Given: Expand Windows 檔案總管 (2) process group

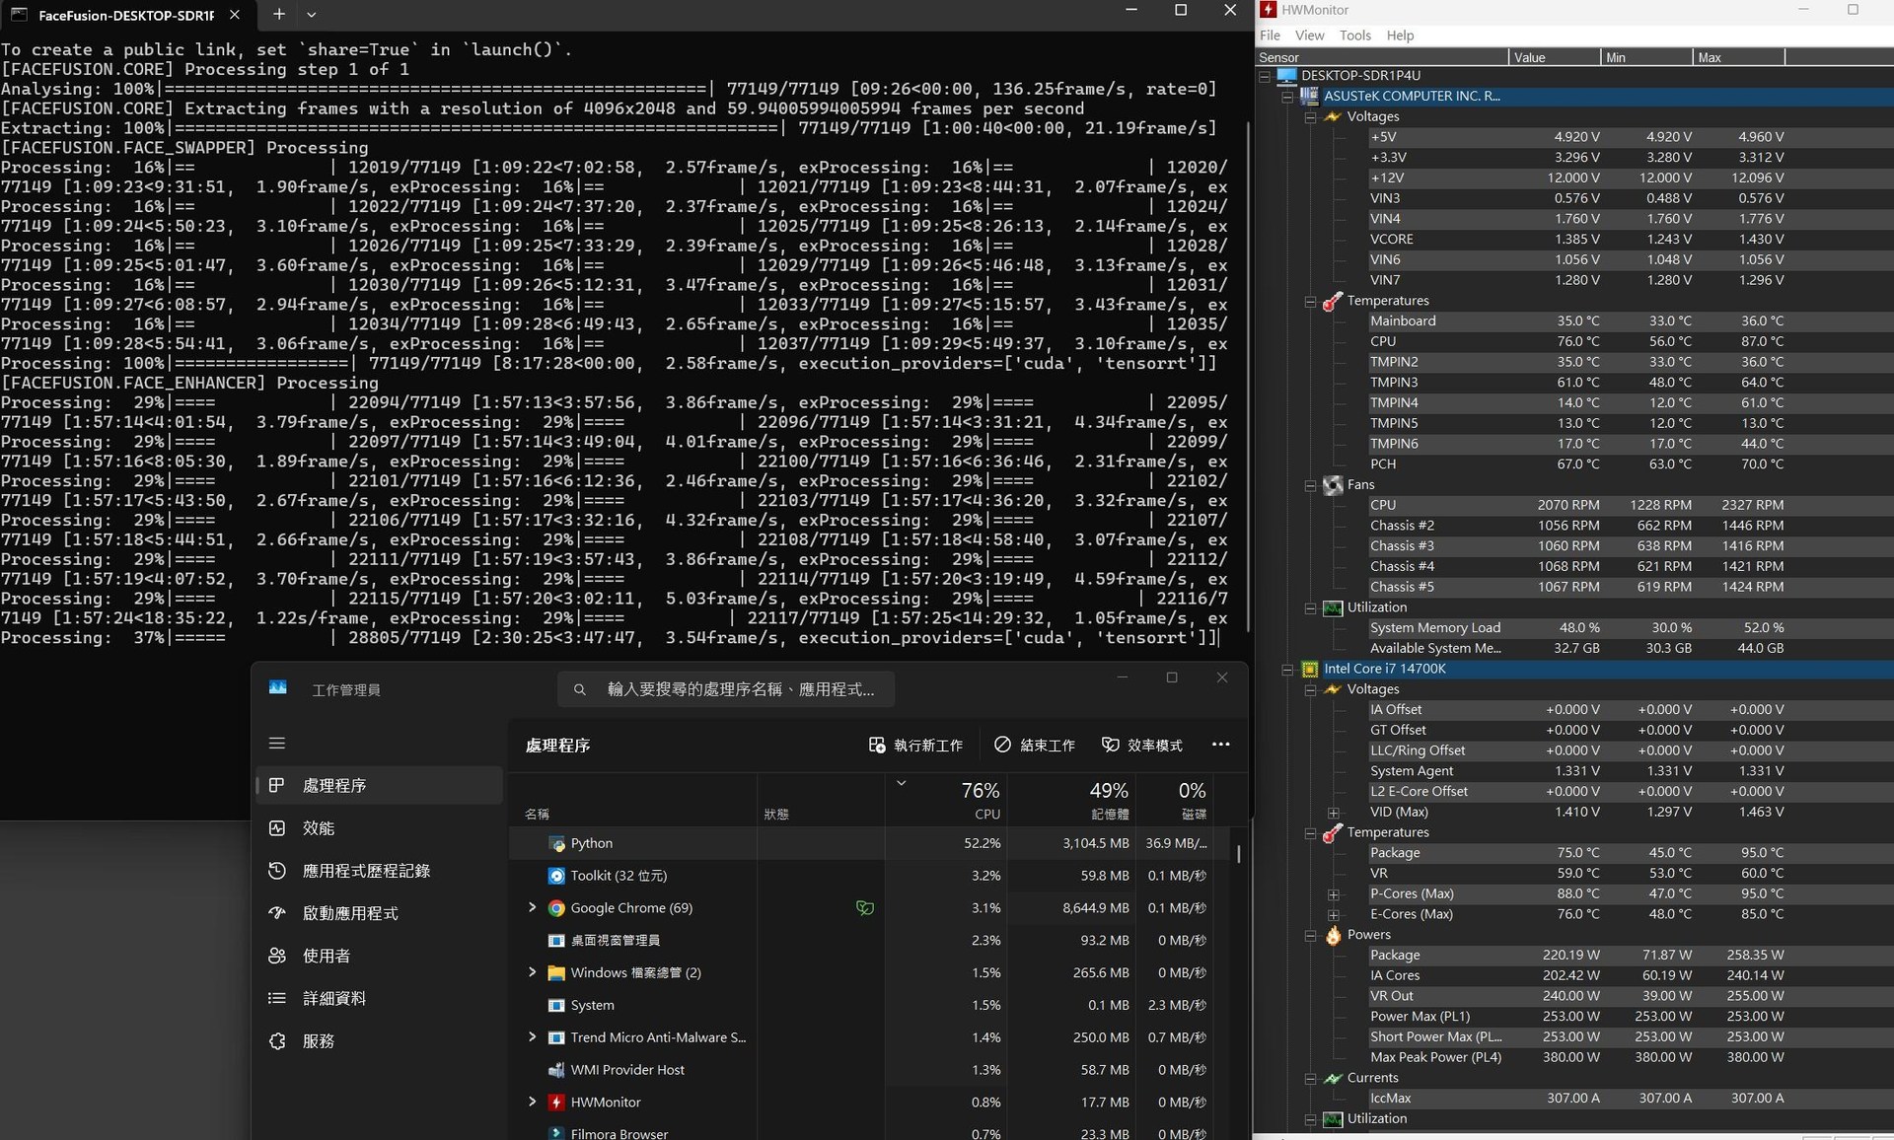Looking at the screenshot, I should (x=533, y=972).
